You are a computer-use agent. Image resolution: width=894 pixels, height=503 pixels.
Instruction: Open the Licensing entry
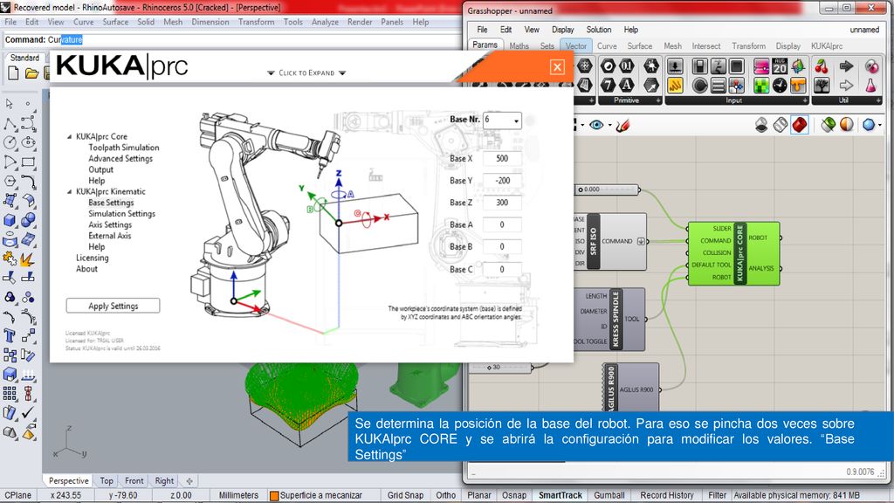pyautogui.click(x=93, y=258)
